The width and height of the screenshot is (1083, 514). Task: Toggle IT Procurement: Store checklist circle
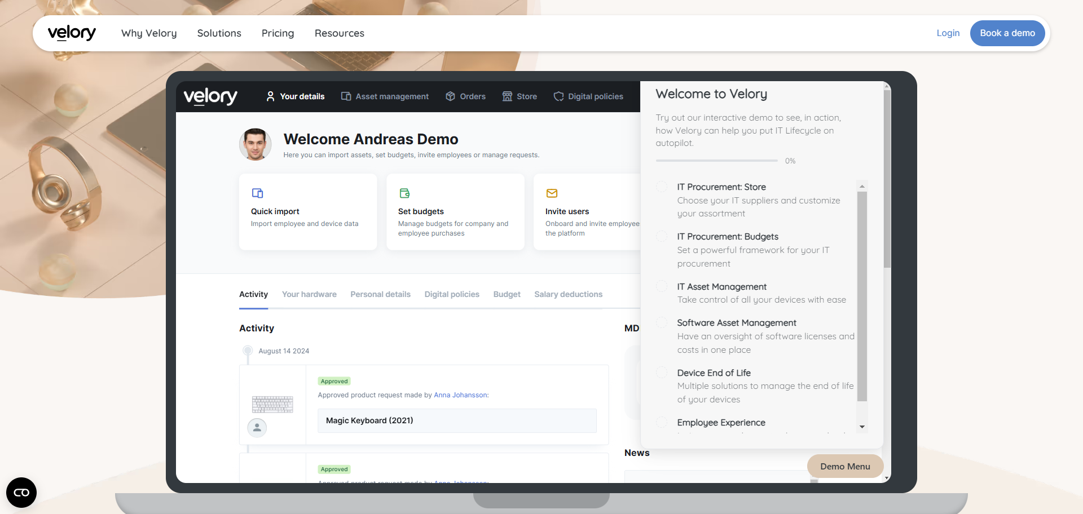point(662,187)
